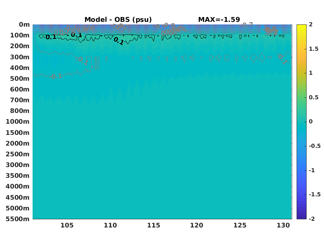The height and width of the screenshot is (243, 324).
Task: Click the "800m" depth tick label
Action: pyautogui.click(x=20, y=111)
